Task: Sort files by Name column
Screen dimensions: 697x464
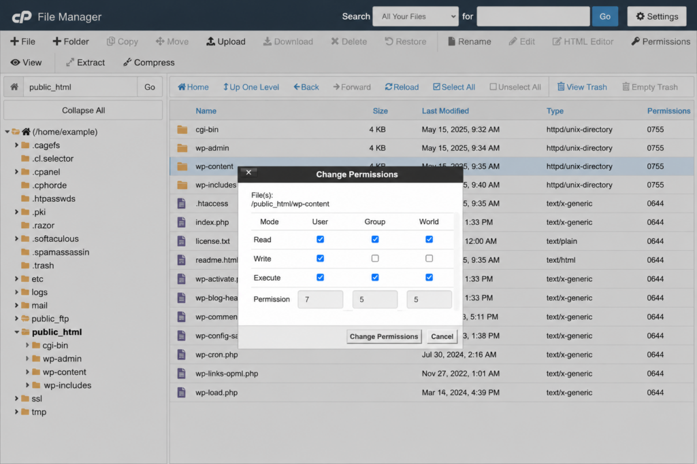Action: click(x=206, y=111)
